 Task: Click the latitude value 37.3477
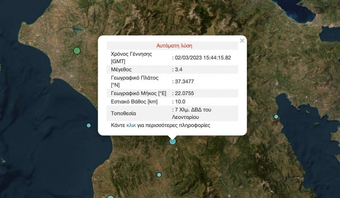pos(184,81)
